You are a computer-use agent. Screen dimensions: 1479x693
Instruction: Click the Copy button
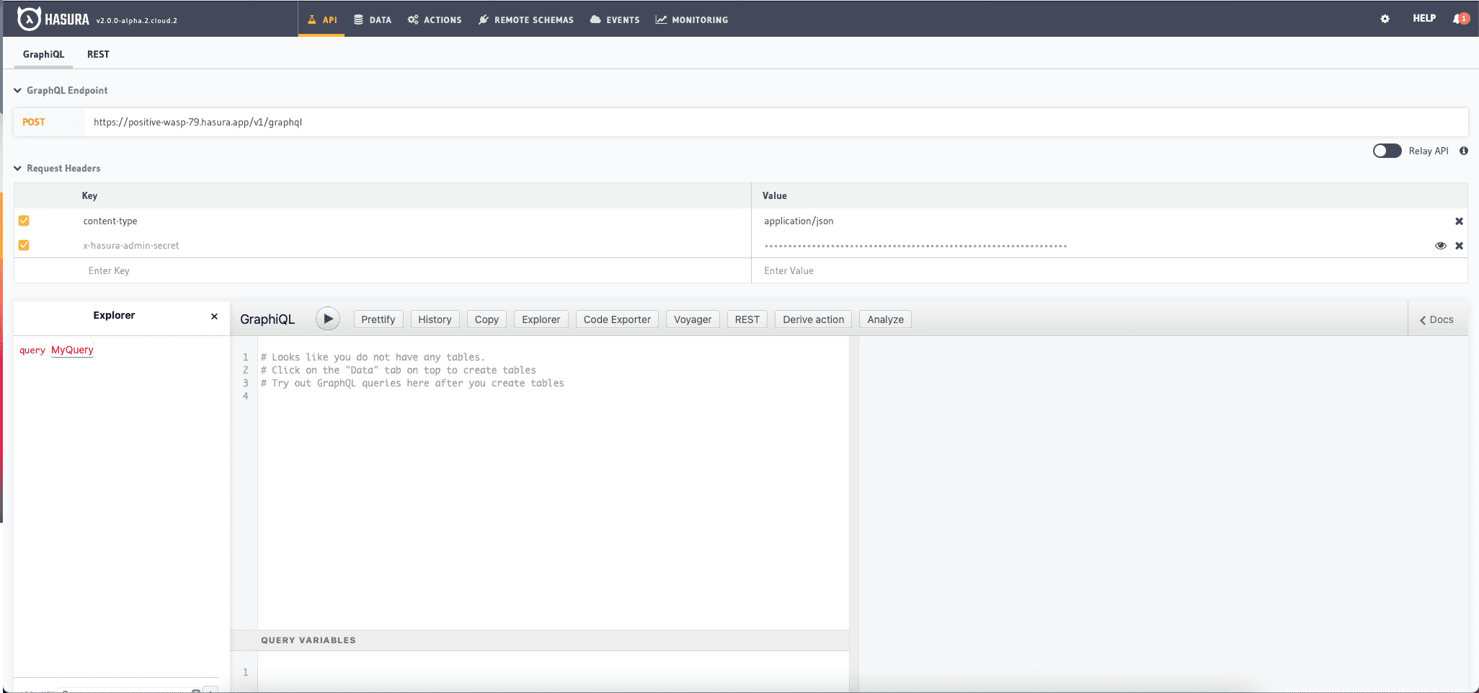[487, 319]
